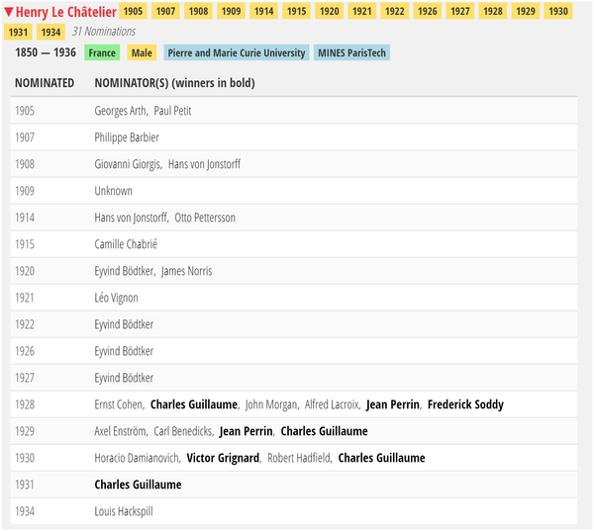Image resolution: width=594 pixels, height=531 pixels.
Task: Click the NOMINATOR(S) column header
Action: coord(174,83)
